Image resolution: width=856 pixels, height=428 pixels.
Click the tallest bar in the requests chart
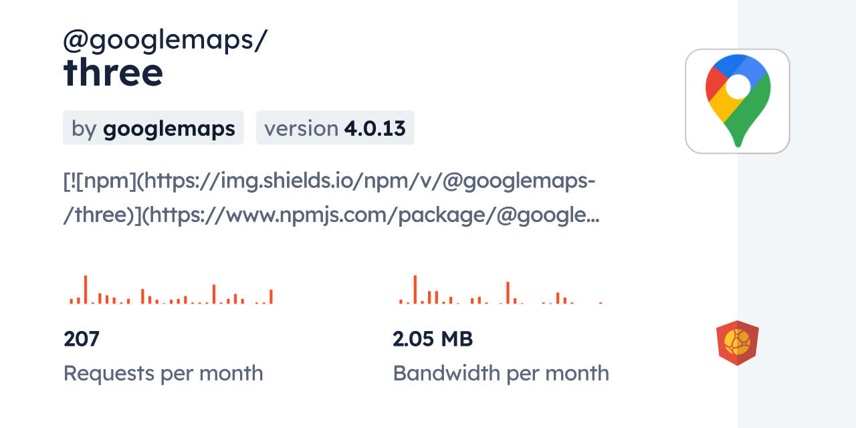coord(86,290)
